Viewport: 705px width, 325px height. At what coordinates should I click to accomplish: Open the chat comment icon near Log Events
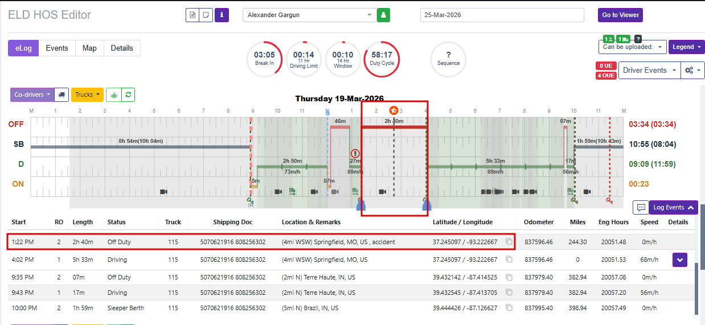640,207
